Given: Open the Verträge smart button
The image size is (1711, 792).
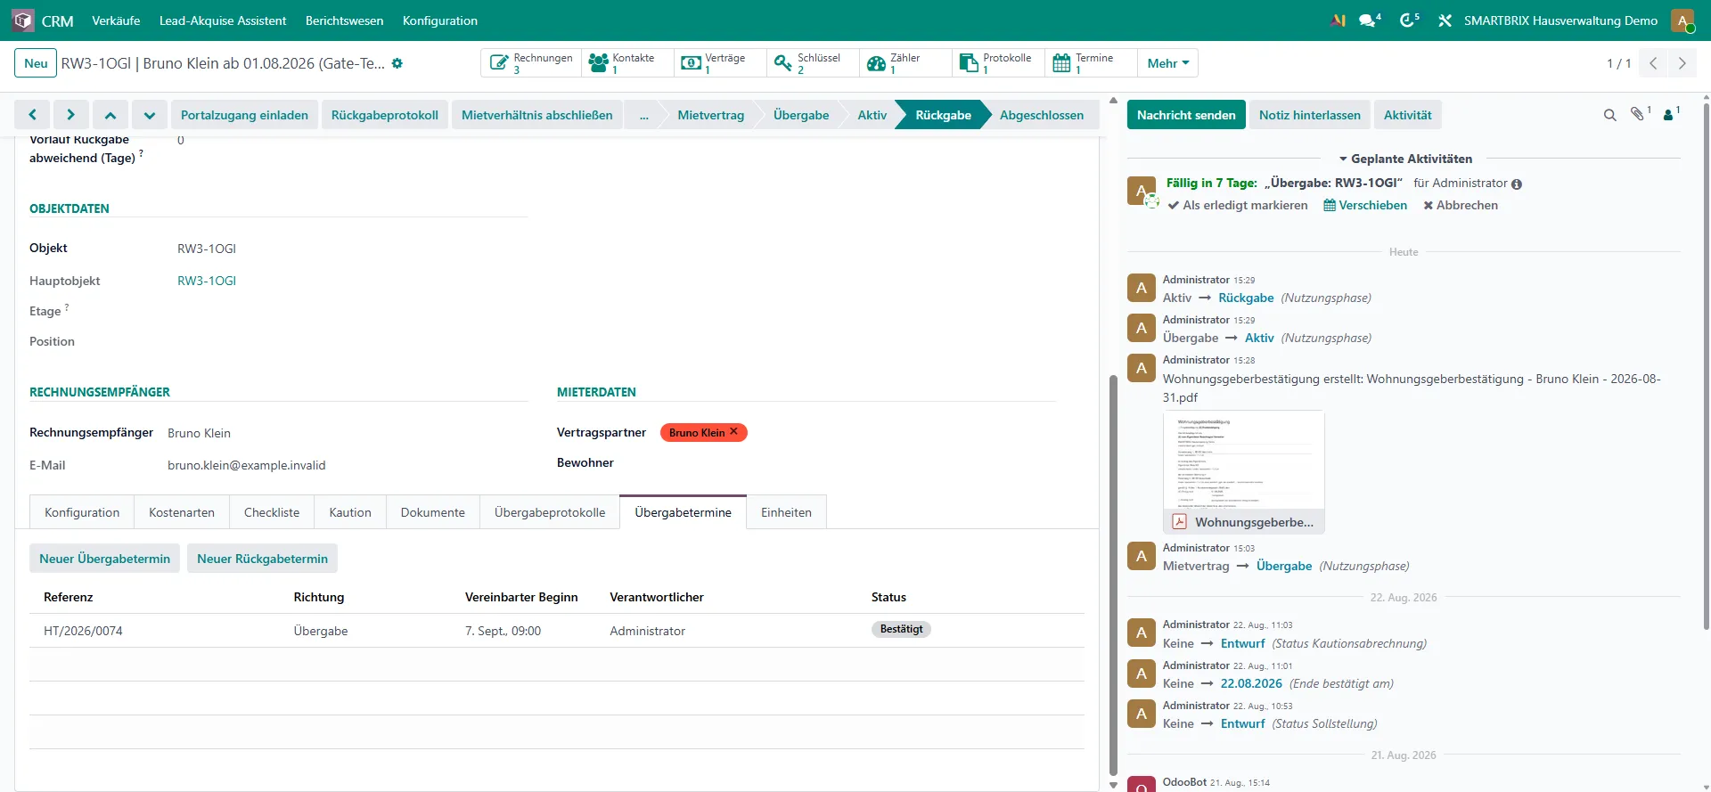Looking at the screenshot, I should pos(720,63).
